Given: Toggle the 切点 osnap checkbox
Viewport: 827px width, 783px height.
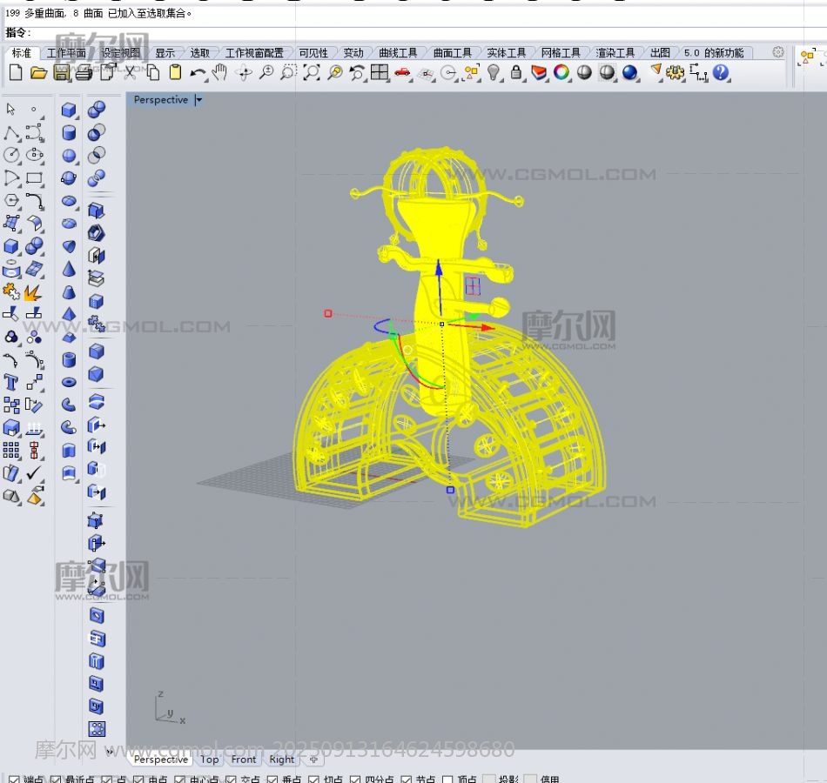Looking at the screenshot, I should coord(313,779).
